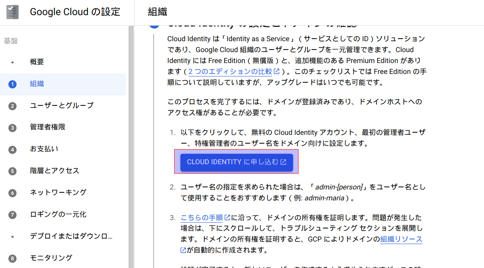Click the bullet dot icon next to 概要
Viewport: 484px width, 268px height.
[x=12, y=62]
